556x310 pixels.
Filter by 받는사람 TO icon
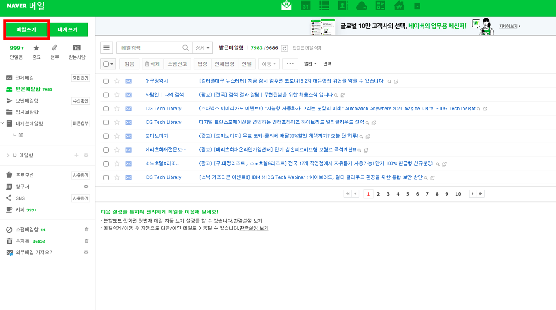77,52
